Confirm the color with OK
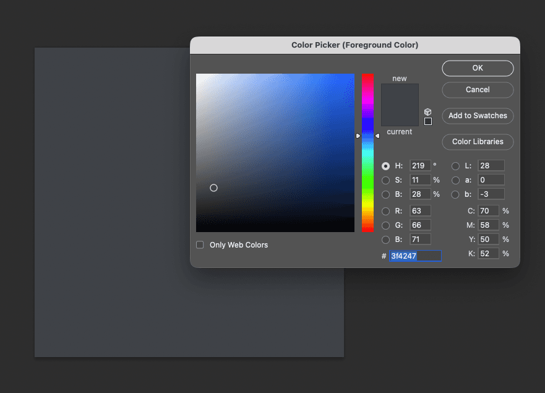 tap(478, 68)
